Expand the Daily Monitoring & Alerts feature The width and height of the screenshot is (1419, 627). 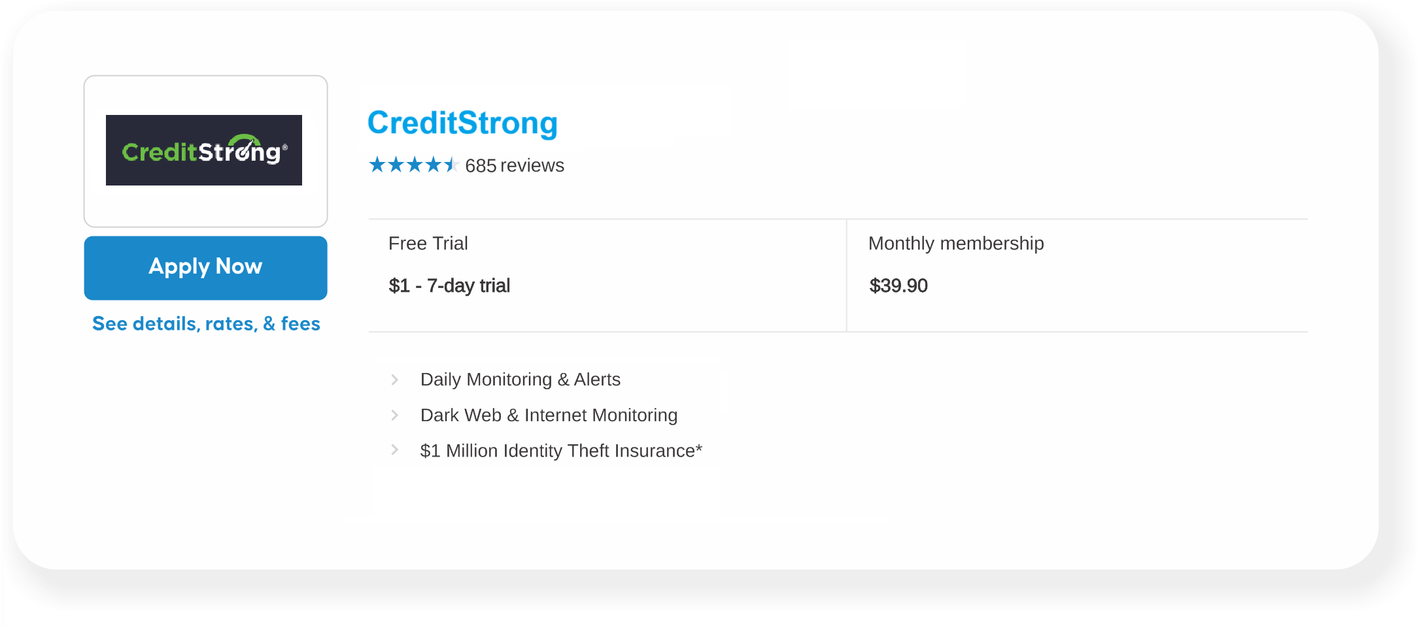pyautogui.click(x=520, y=379)
